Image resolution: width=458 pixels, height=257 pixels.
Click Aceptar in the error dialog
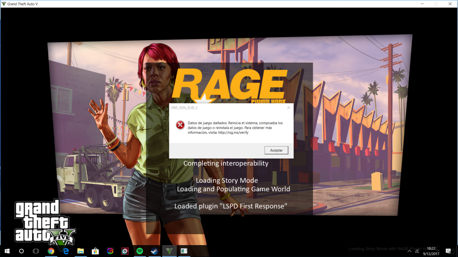(276, 150)
